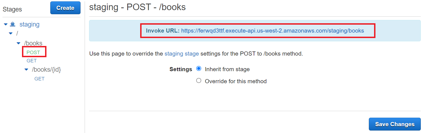Image resolution: width=423 pixels, height=133 pixels.
Task: Select the GET method under /books/{id}
Action: click(x=39, y=79)
